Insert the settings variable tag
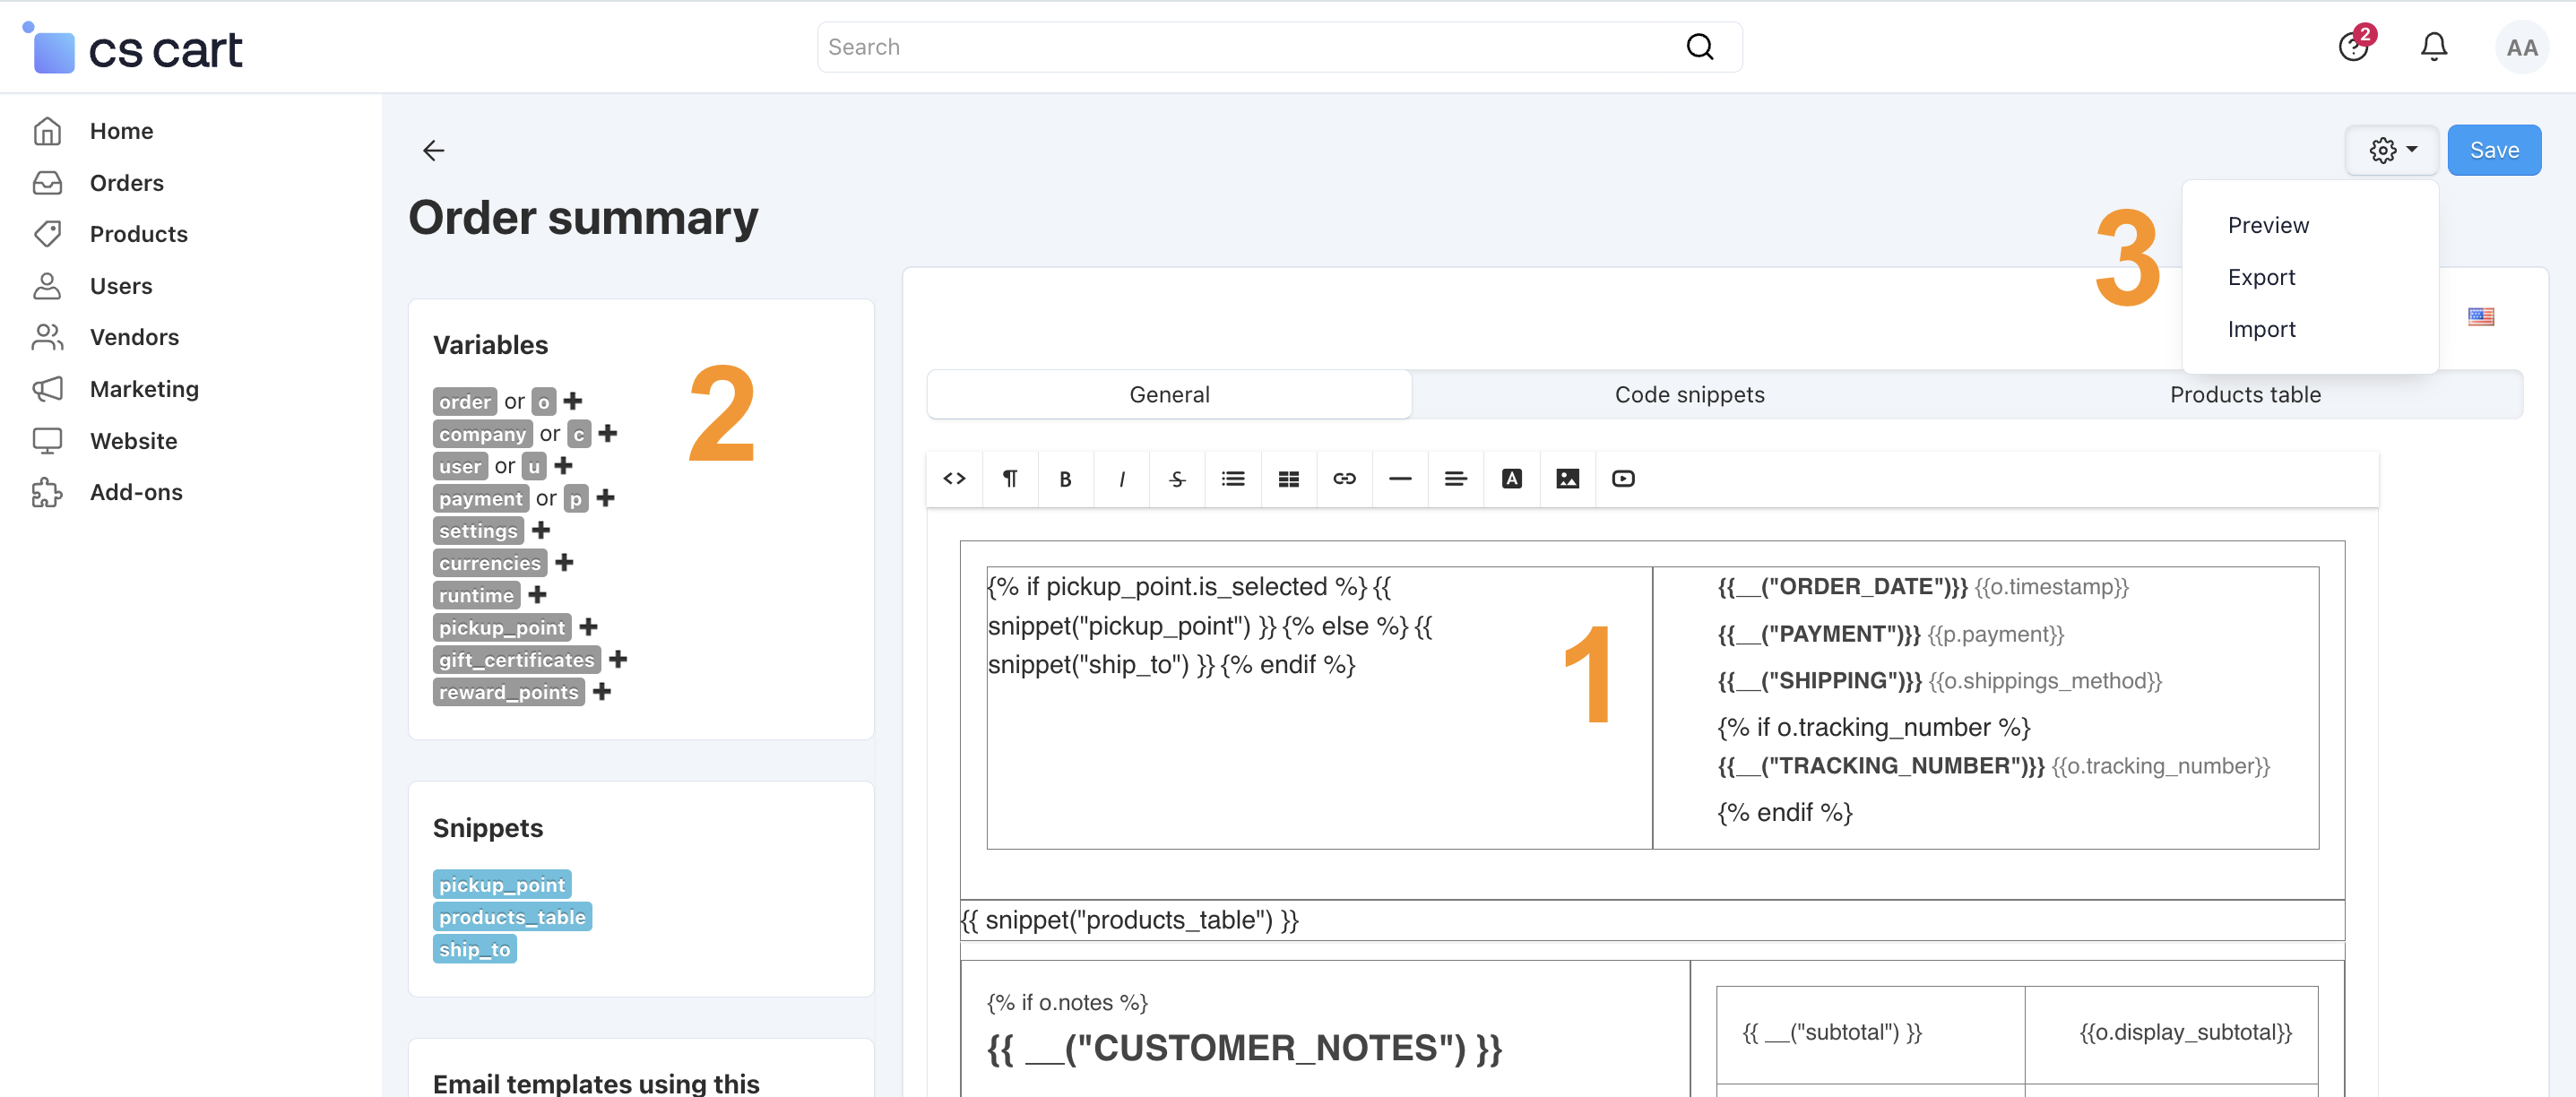Image resolution: width=2576 pixels, height=1097 pixels. [x=478, y=530]
